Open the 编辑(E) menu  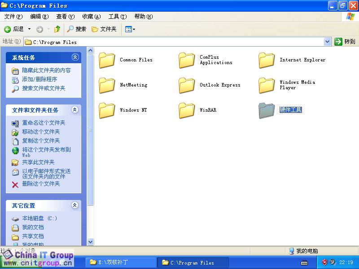(x=39, y=17)
